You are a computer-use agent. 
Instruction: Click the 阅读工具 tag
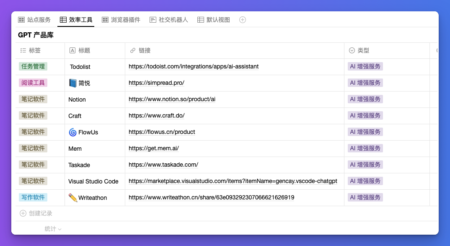33,83
